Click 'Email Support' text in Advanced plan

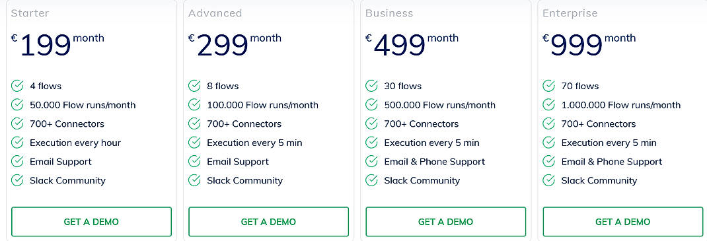point(238,162)
